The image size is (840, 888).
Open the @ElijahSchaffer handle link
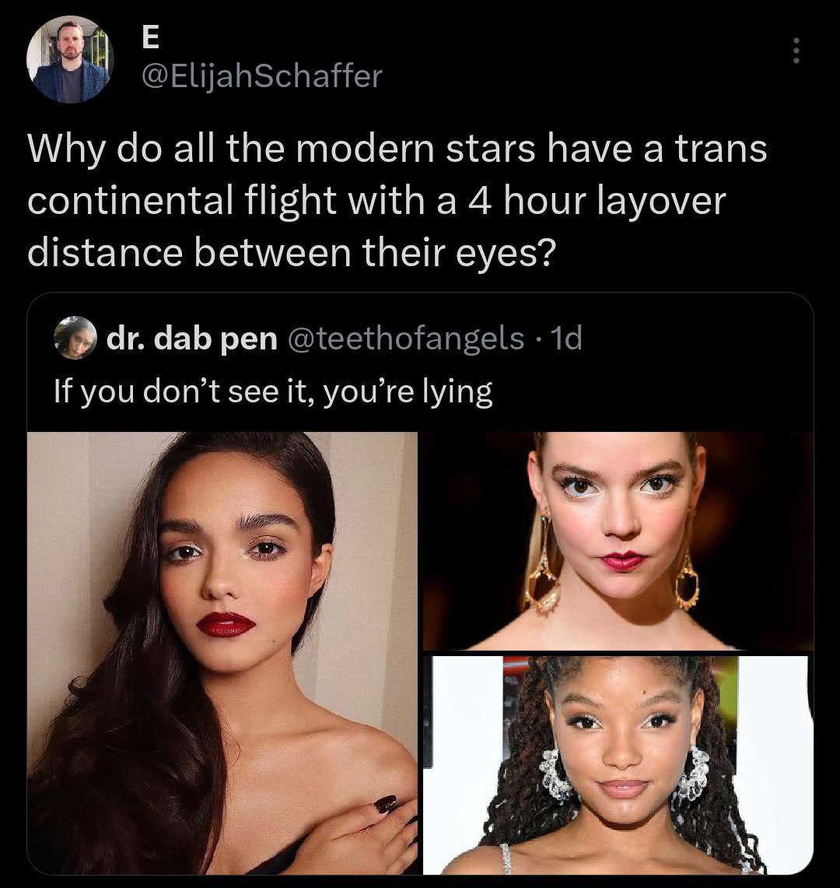261,75
